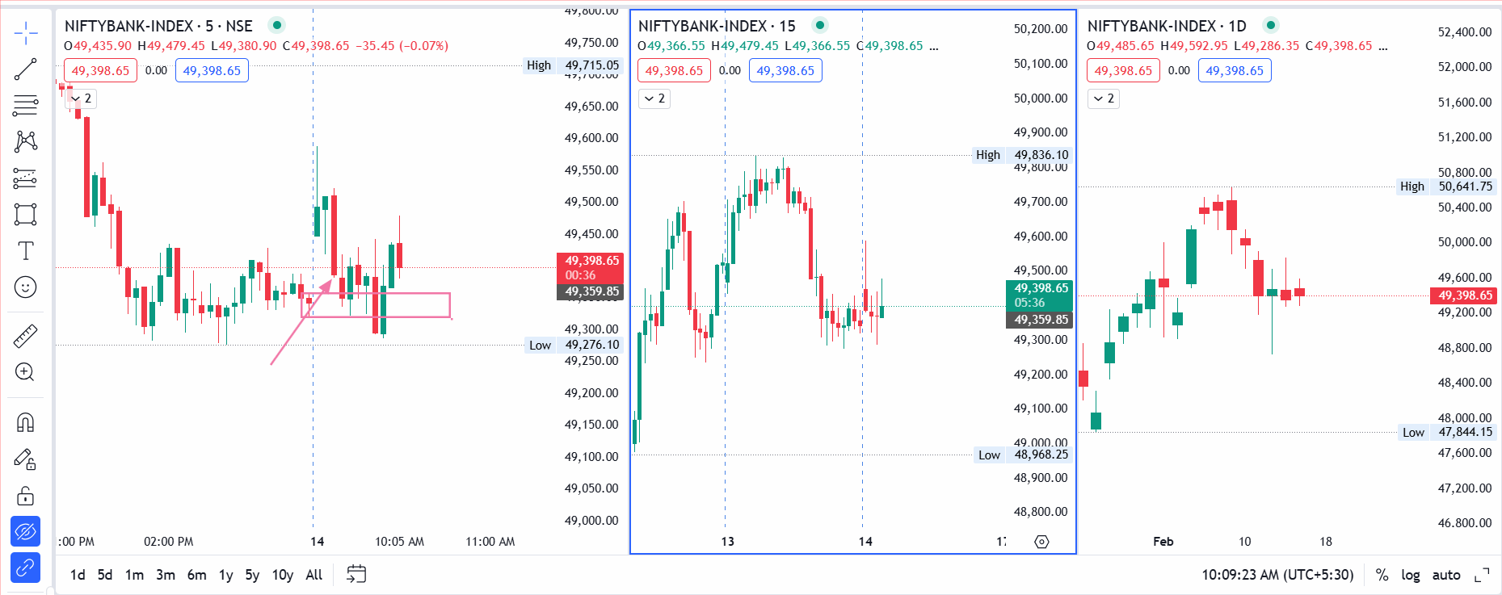
Task: Set range to 5d
Action: click(x=105, y=575)
